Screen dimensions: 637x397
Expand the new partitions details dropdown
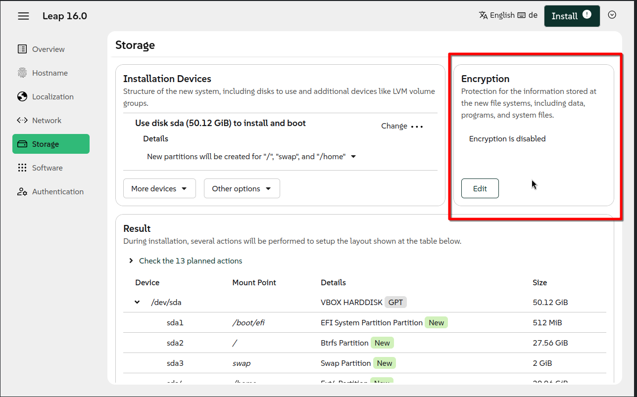click(x=353, y=157)
